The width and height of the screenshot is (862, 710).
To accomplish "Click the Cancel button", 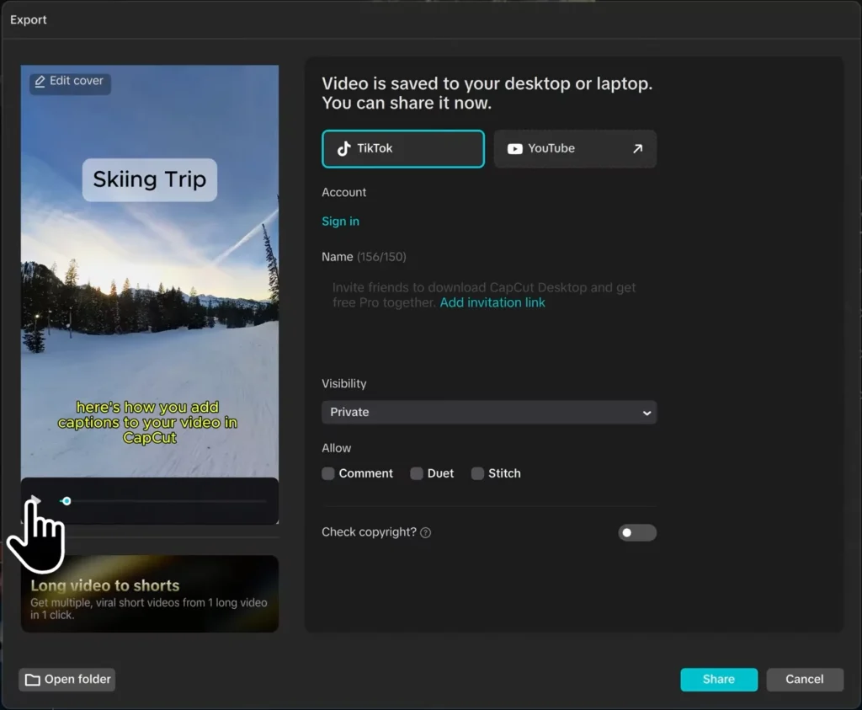I will (x=805, y=680).
